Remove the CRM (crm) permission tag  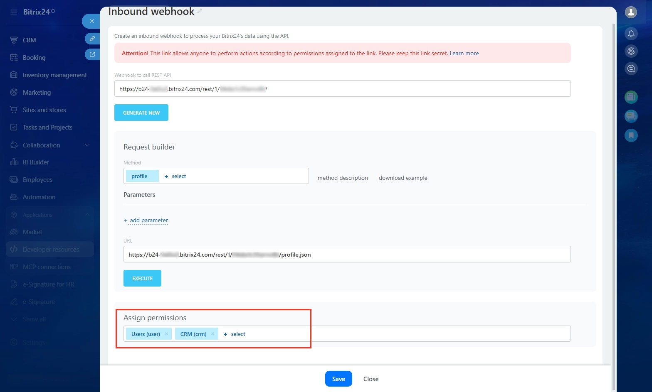click(x=212, y=334)
